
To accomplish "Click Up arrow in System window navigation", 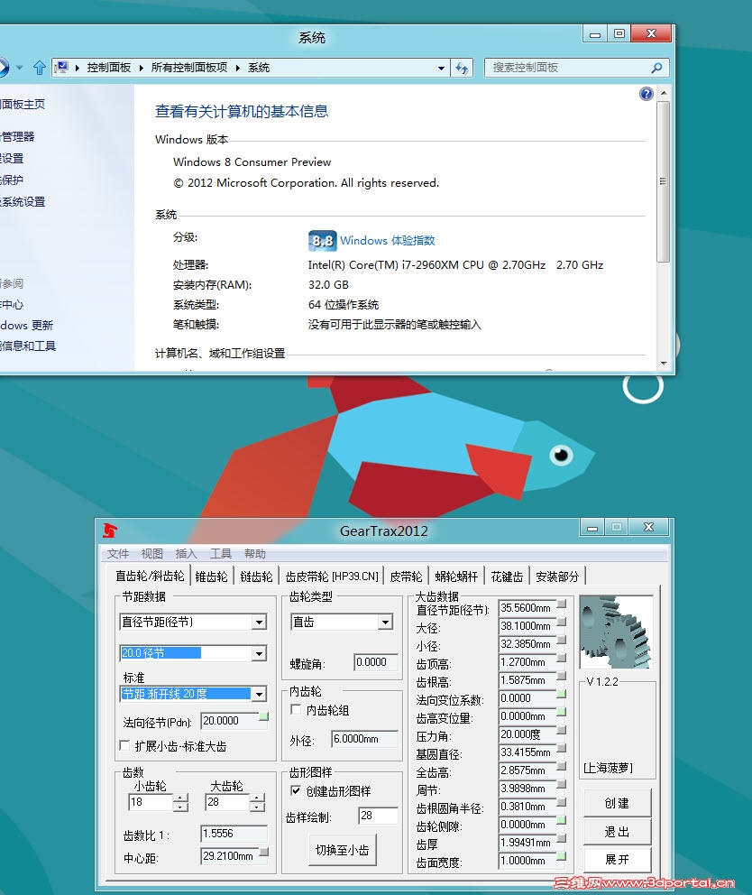I will pos(40,68).
